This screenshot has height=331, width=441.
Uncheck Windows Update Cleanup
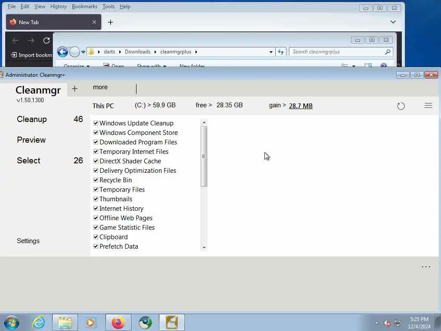96,123
